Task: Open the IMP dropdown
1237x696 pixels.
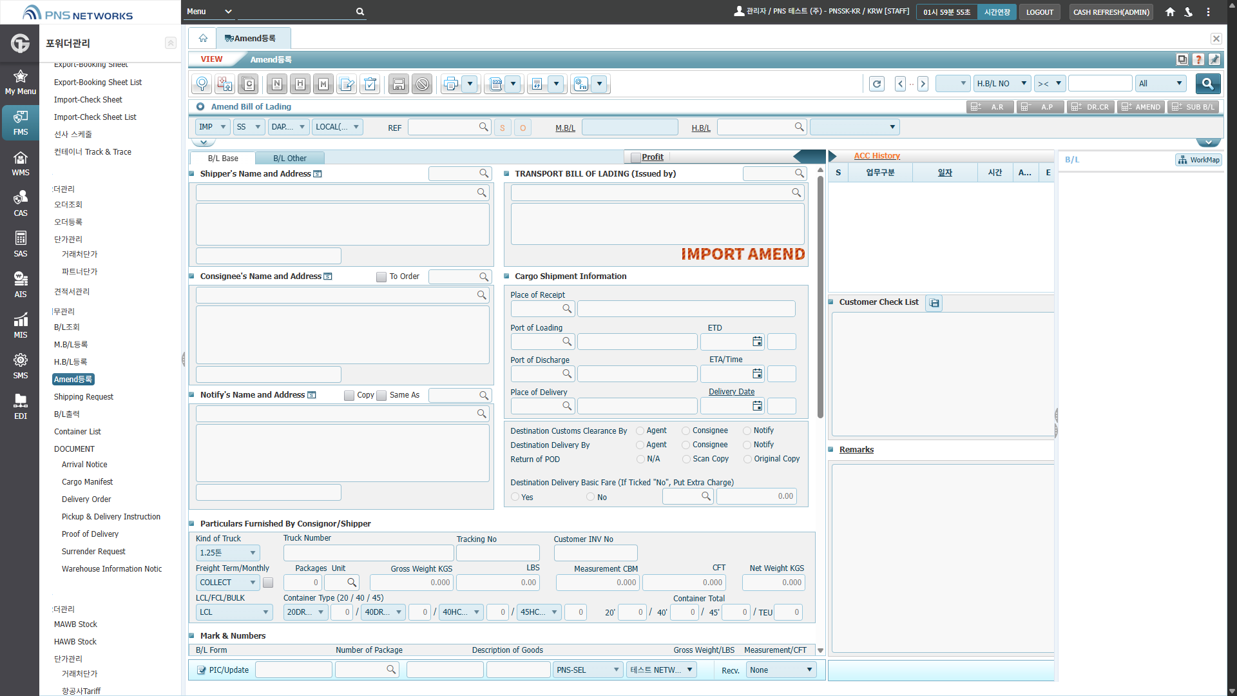Action: click(213, 127)
